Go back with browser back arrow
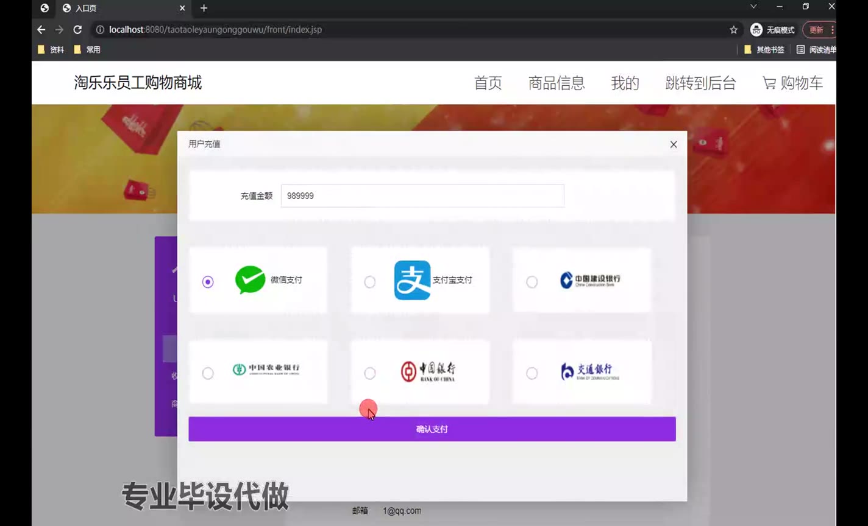This screenshot has height=526, width=868. point(41,29)
